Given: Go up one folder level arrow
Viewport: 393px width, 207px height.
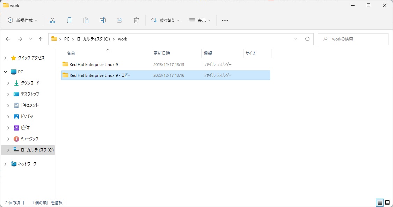Looking at the screenshot, I should point(41,39).
